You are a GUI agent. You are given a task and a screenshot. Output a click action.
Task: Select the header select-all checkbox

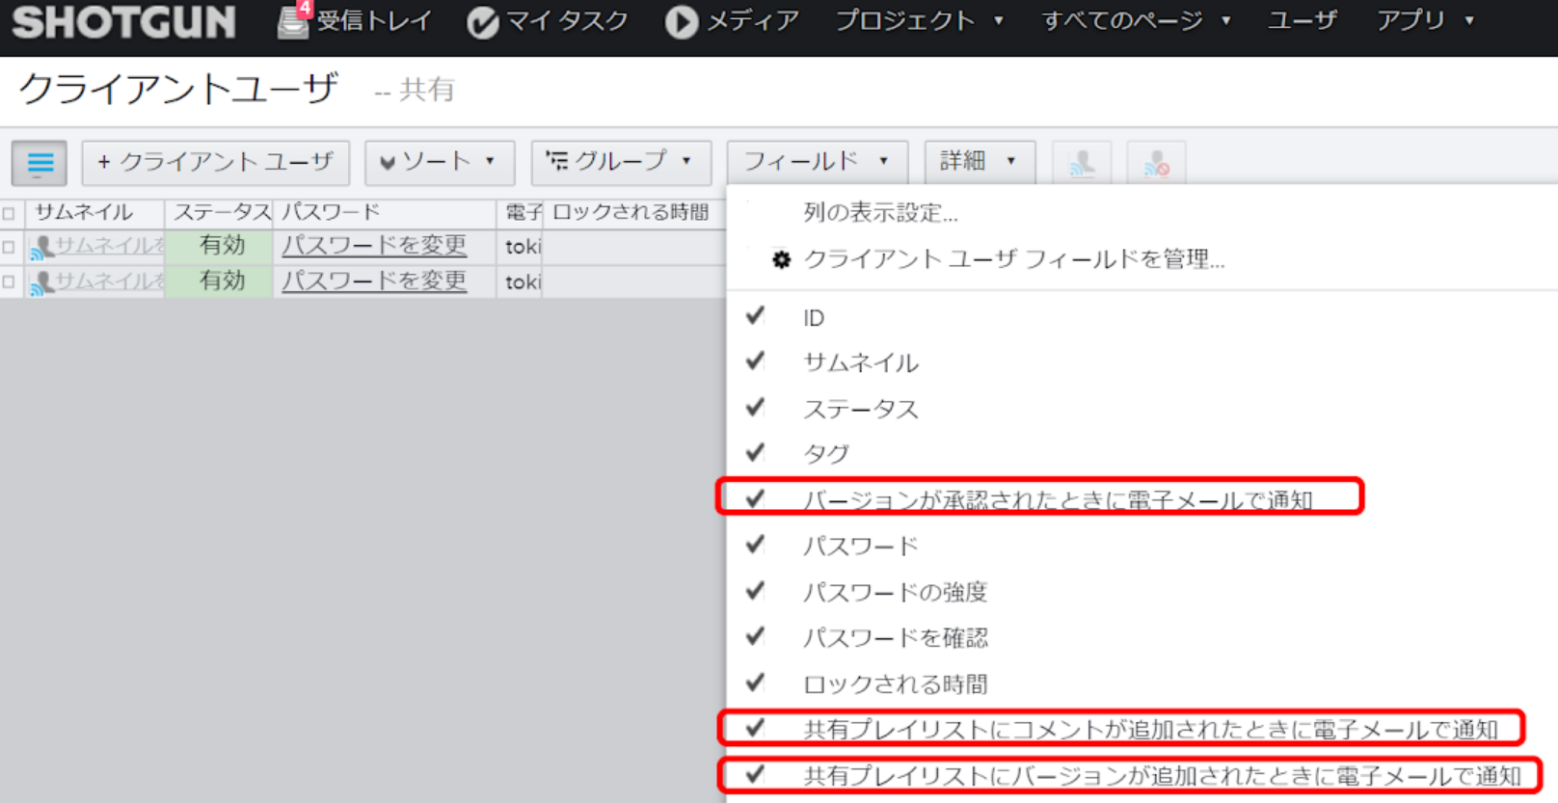click(x=9, y=214)
